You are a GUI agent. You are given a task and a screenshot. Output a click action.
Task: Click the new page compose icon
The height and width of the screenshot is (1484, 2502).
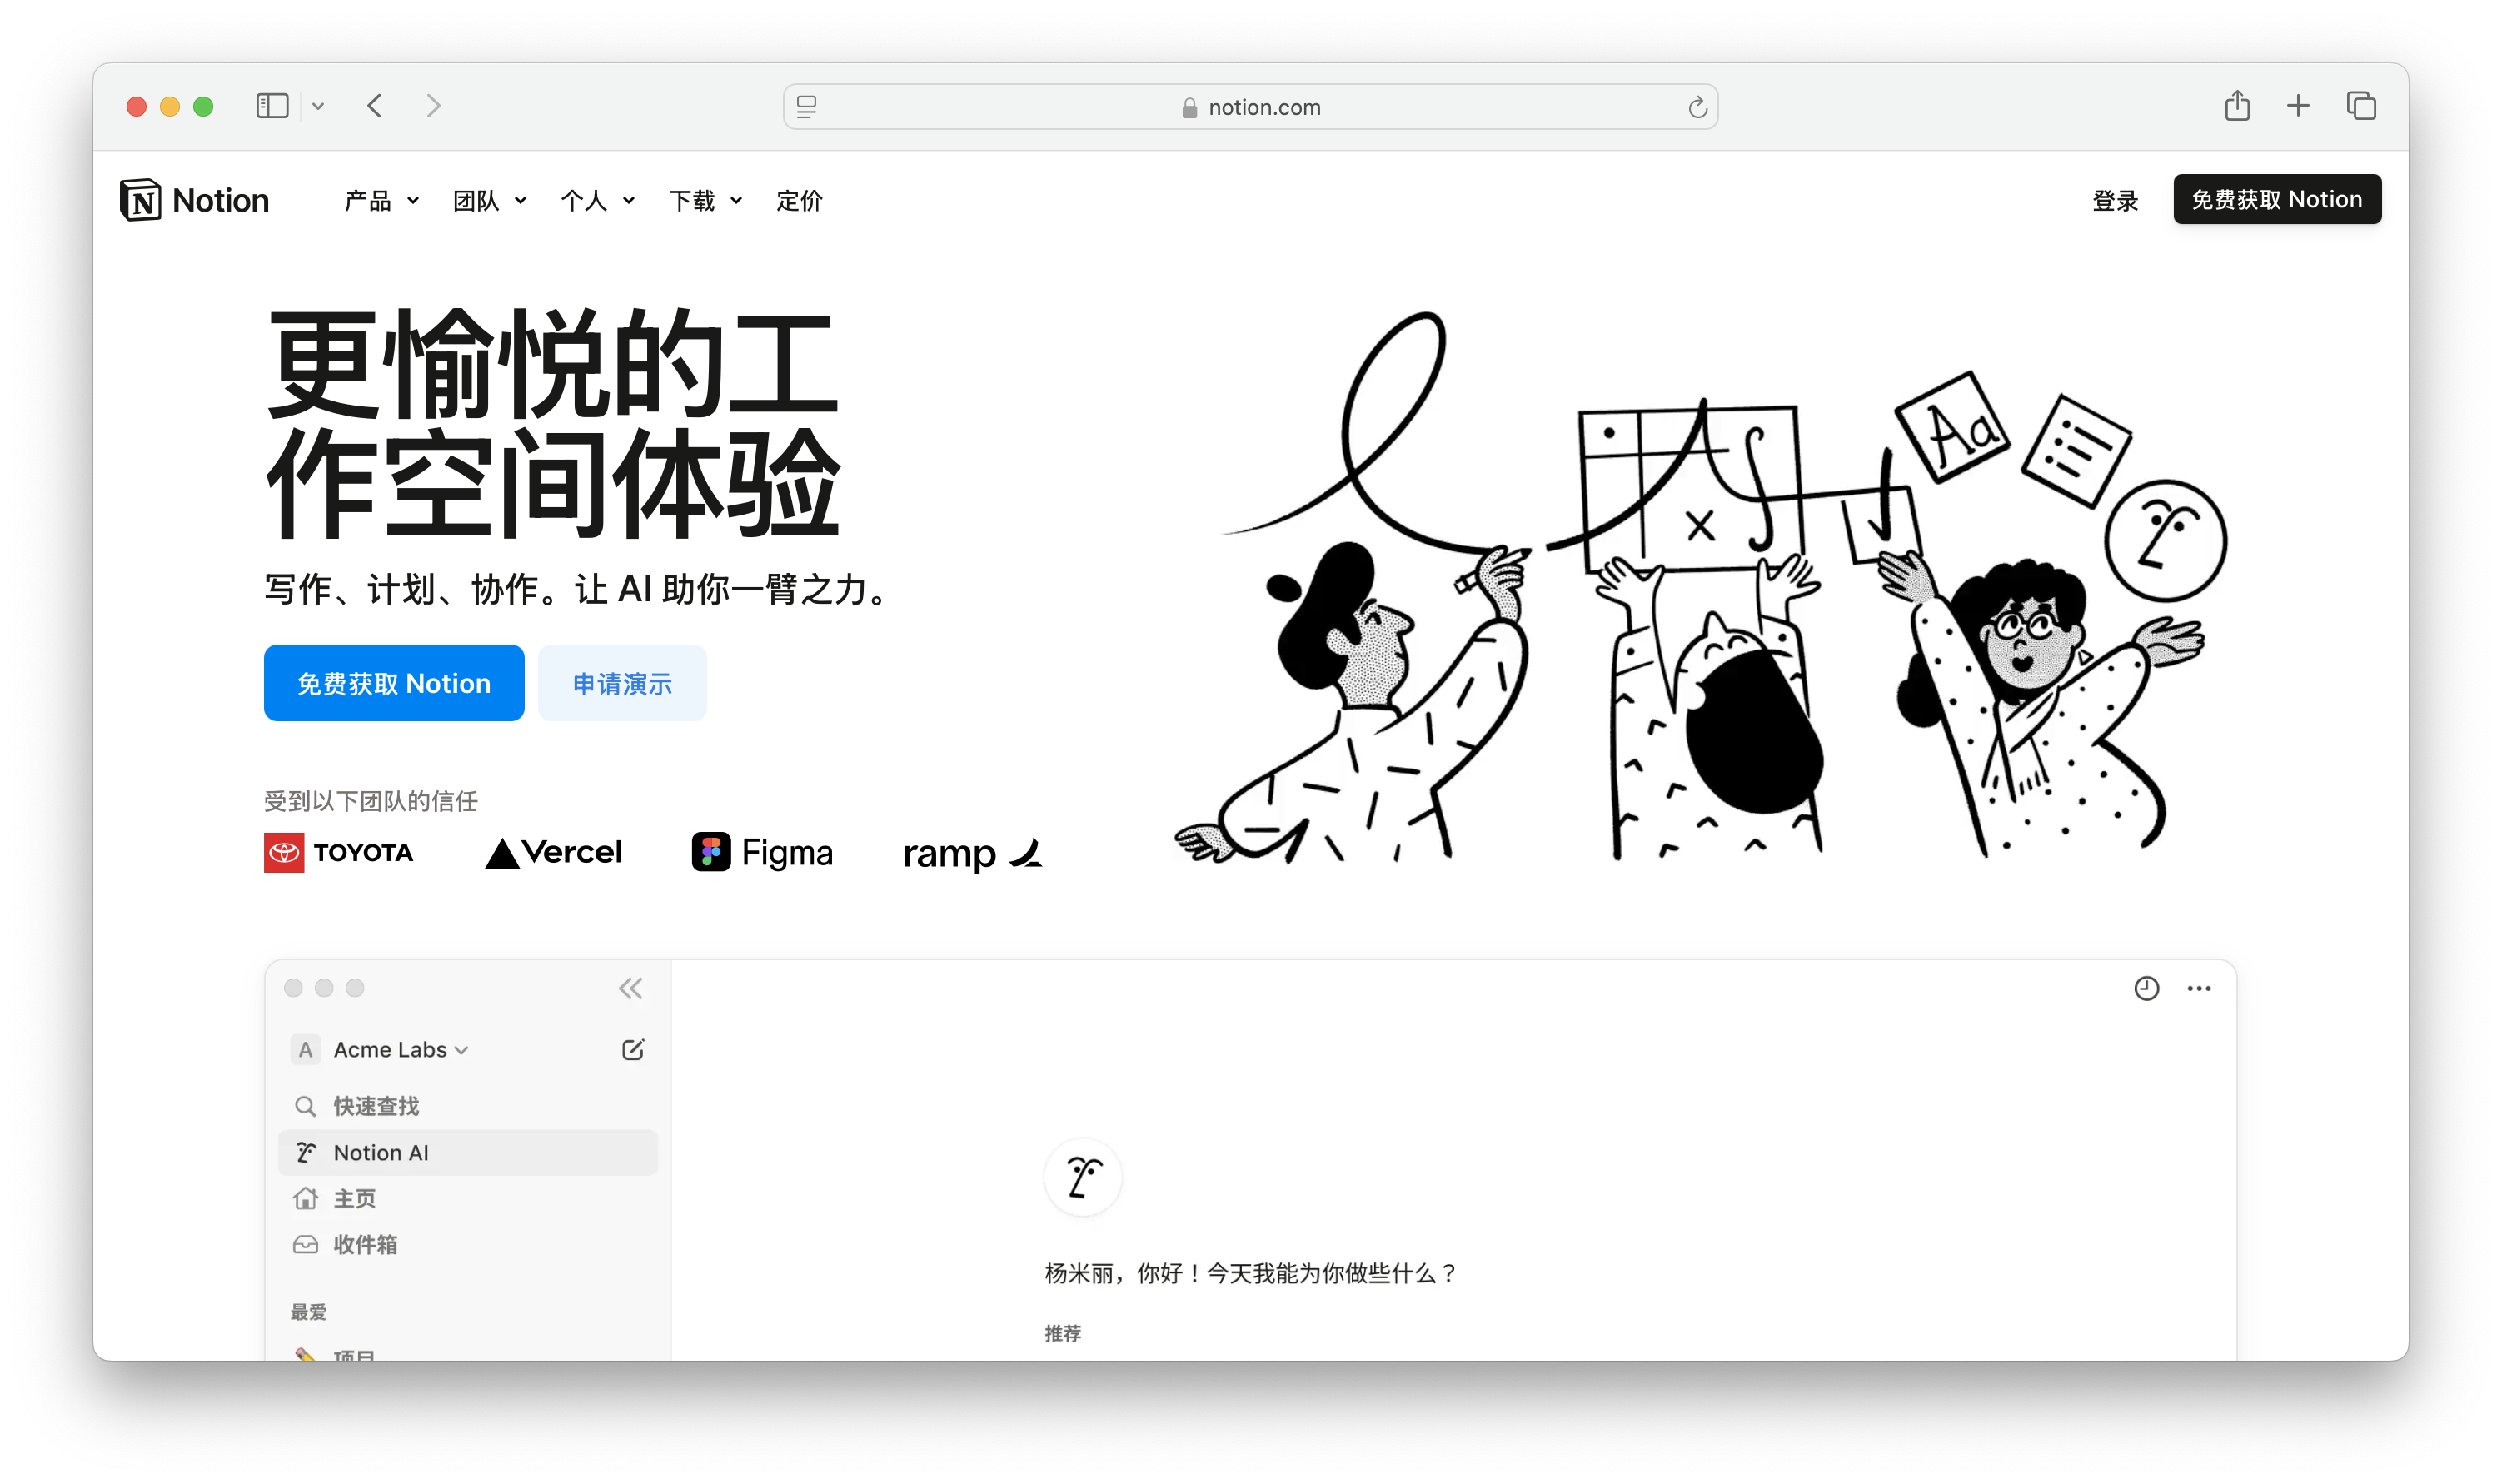tap(633, 1050)
